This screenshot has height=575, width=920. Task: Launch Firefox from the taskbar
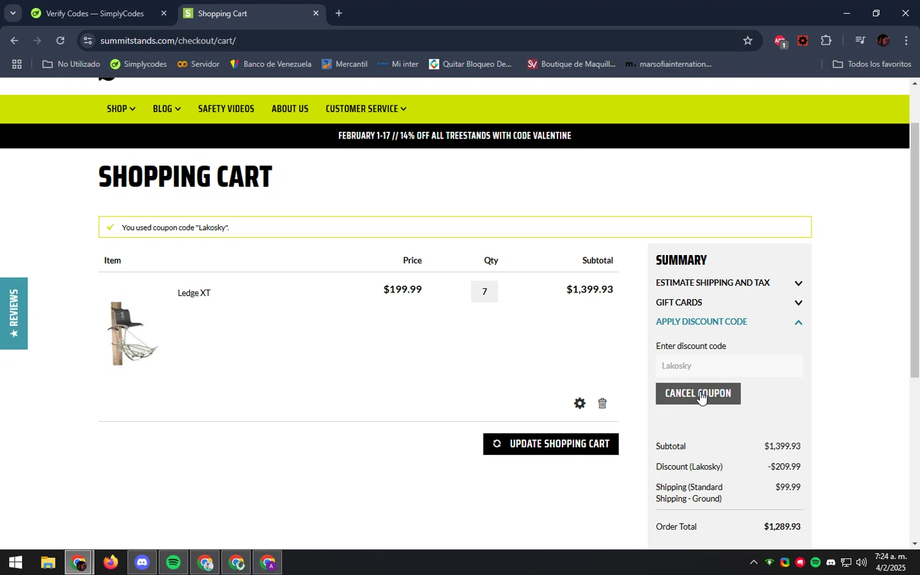[110, 562]
